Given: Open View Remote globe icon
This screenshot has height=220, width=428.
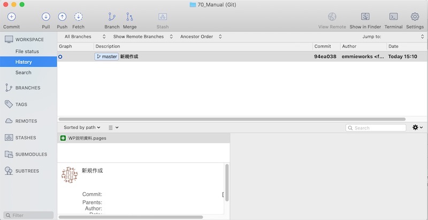Looking at the screenshot, I should pos(332,17).
